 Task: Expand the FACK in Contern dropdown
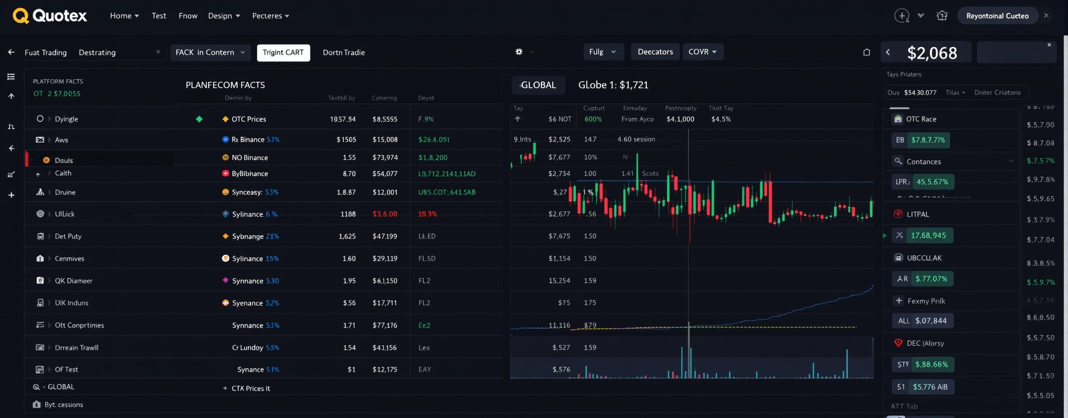coord(211,53)
